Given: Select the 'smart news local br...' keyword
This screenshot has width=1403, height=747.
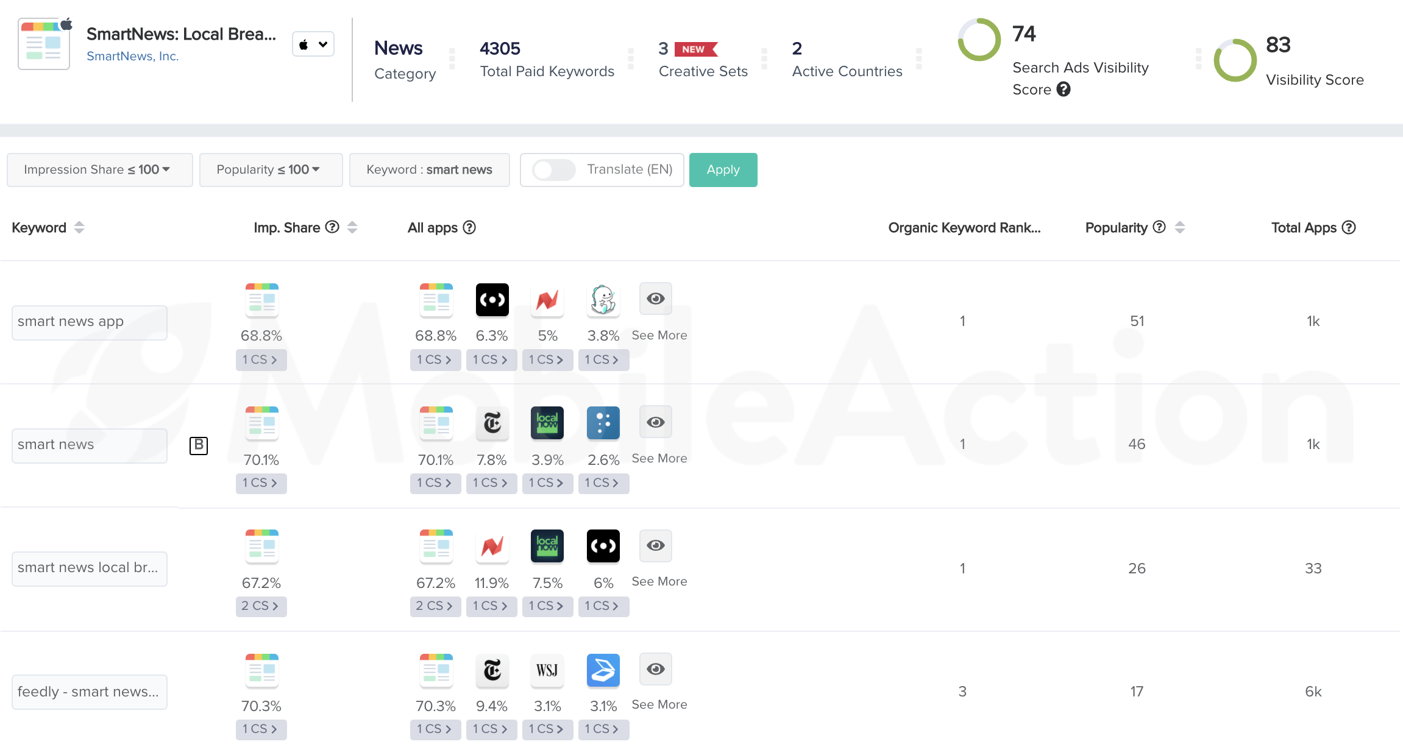Looking at the screenshot, I should coord(90,568).
